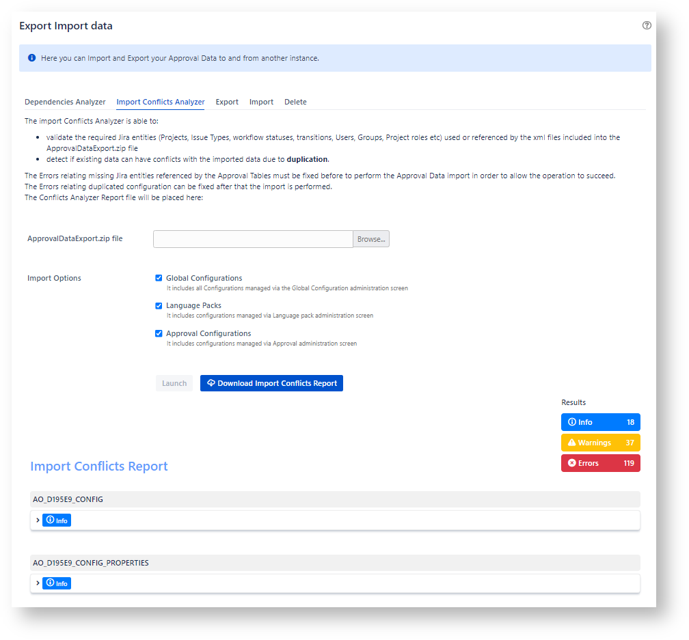The height and width of the screenshot is (640, 689).
Task: Filter results by Info 18 badge
Action: coord(601,422)
